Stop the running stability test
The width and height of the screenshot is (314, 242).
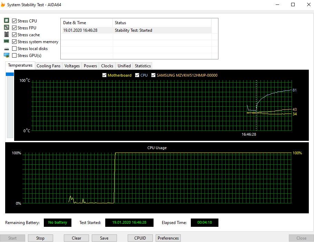pos(40,238)
